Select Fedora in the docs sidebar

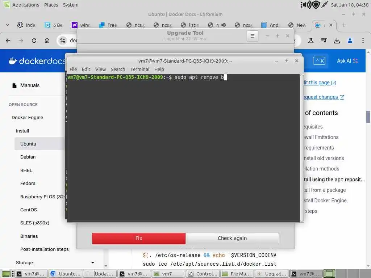tap(28, 183)
